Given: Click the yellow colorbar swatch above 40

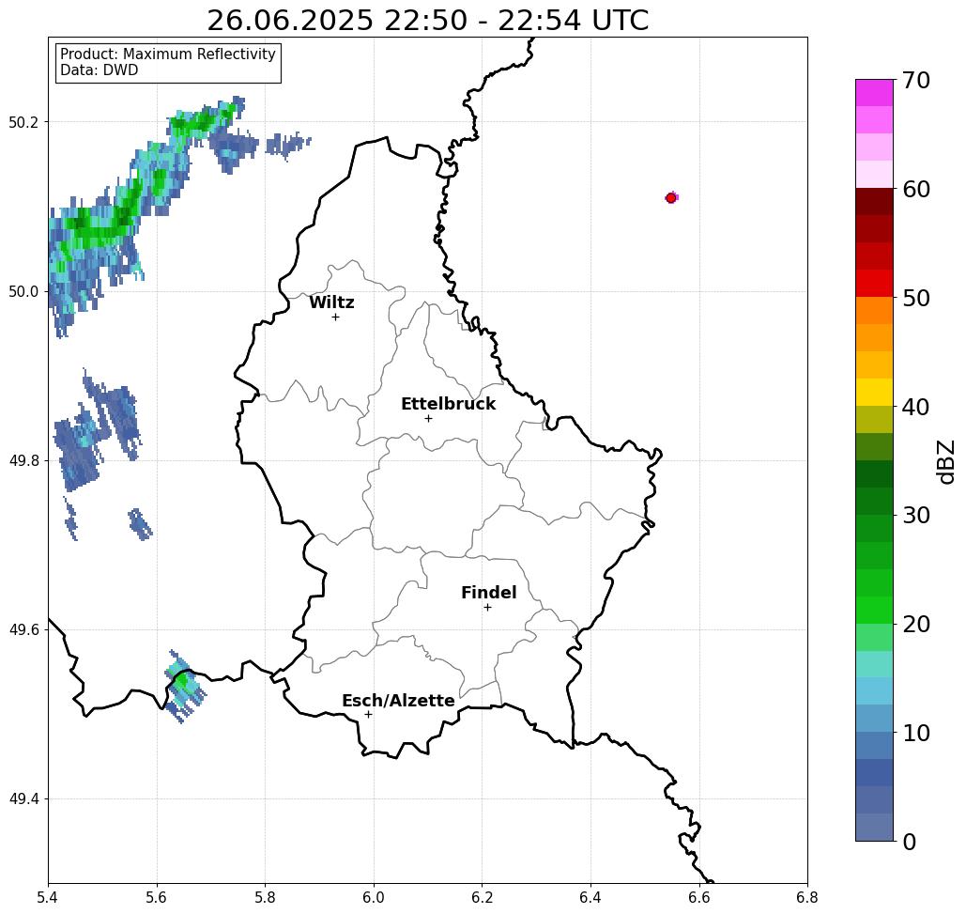Looking at the screenshot, I should point(874,392).
